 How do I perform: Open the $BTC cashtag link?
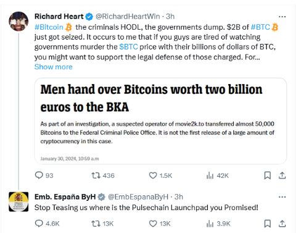pyautogui.click(x=128, y=47)
